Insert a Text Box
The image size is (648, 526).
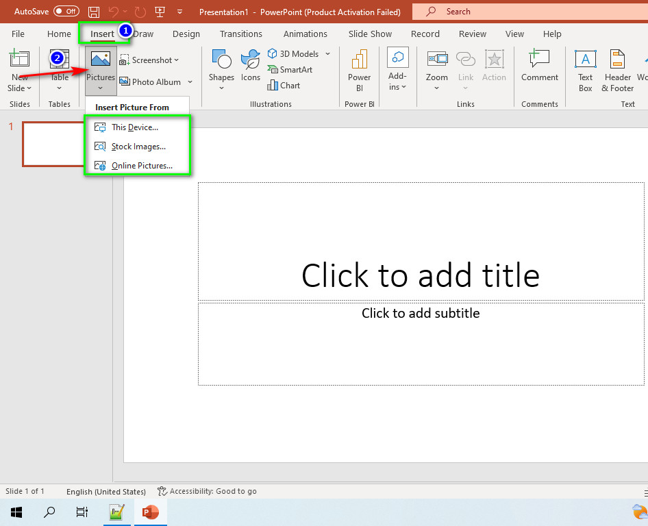click(x=585, y=71)
